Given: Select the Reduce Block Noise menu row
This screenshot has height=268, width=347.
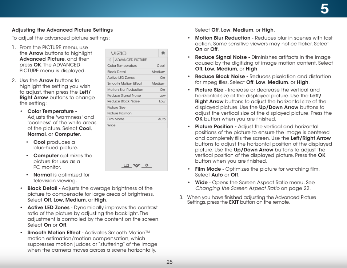Looking at the screenshot, I should (x=136, y=101).
